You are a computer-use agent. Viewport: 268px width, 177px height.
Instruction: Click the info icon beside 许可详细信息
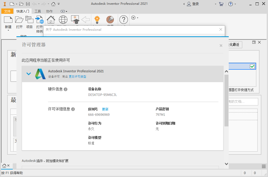point(73,109)
